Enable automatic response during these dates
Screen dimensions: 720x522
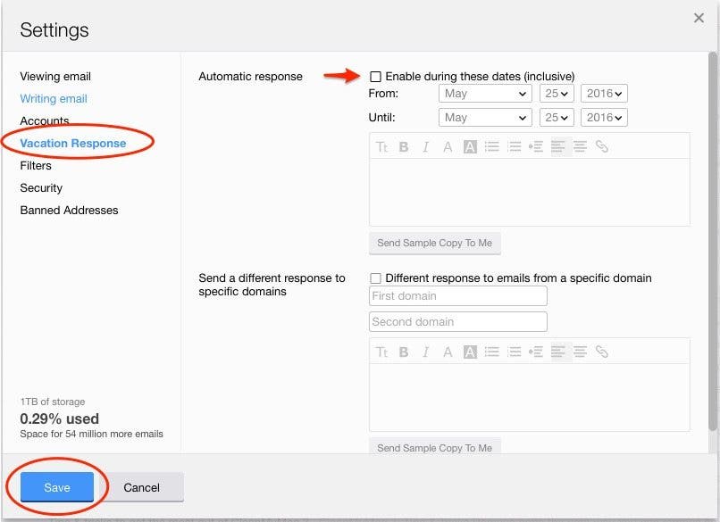coord(375,77)
